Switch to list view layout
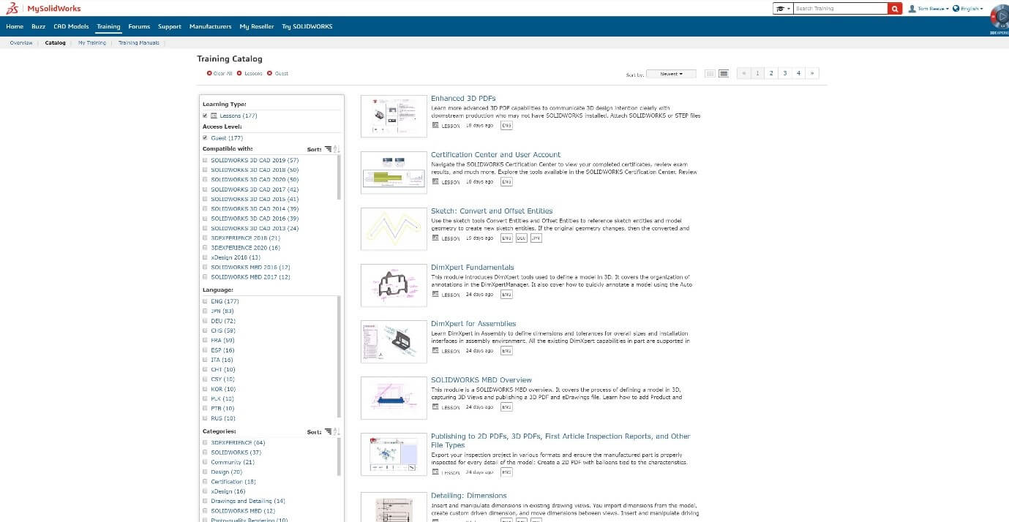 pyautogui.click(x=724, y=73)
